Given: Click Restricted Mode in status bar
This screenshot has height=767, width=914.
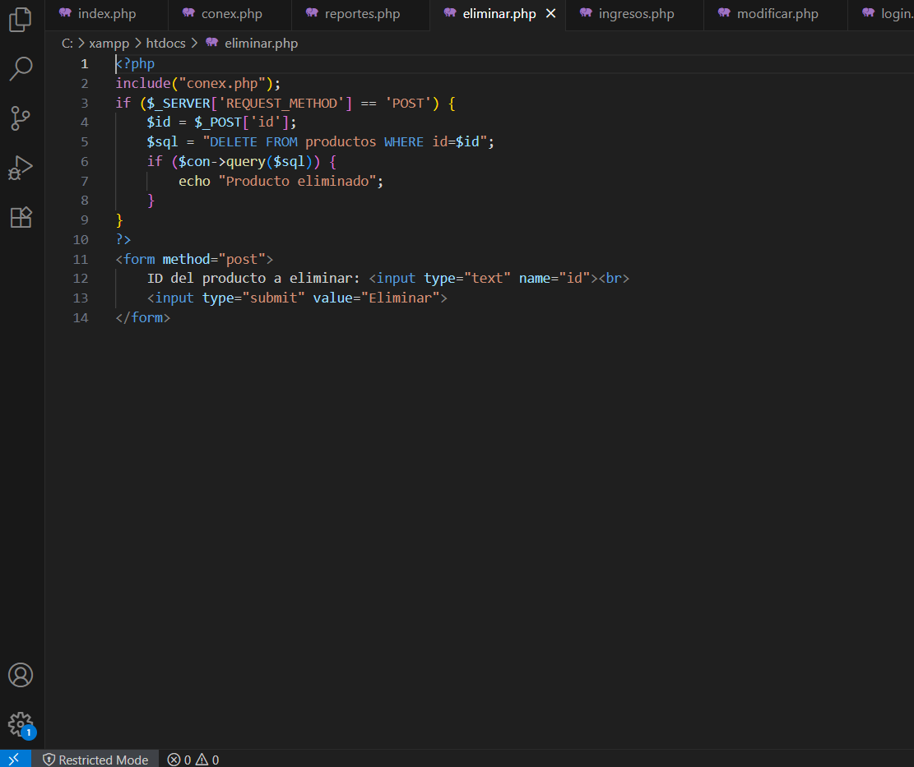Looking at the screenshot, I should pos(95,760).
